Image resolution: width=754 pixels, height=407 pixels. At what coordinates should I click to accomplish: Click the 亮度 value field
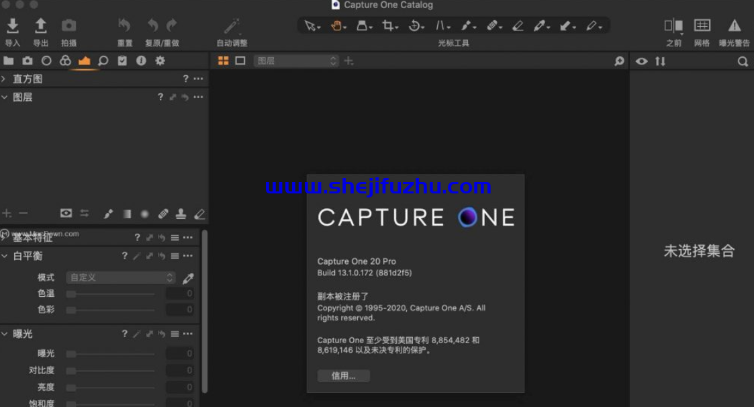coord(180,388)
